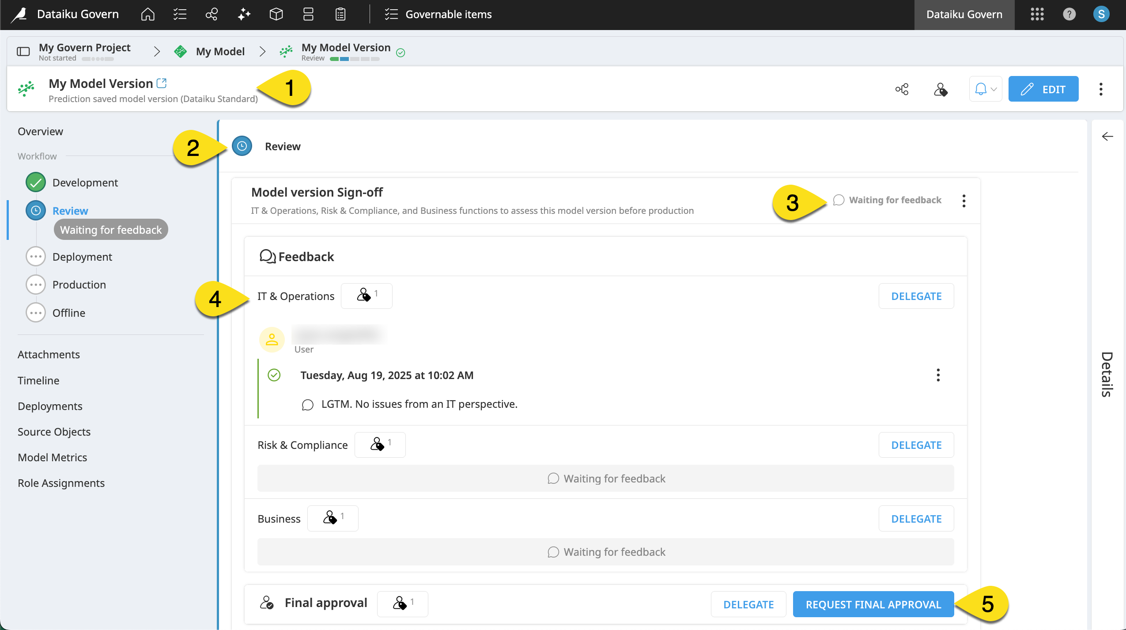Expand the notification bell dropdown chevron
1126x630 pixels.
(x=994, y=89)
